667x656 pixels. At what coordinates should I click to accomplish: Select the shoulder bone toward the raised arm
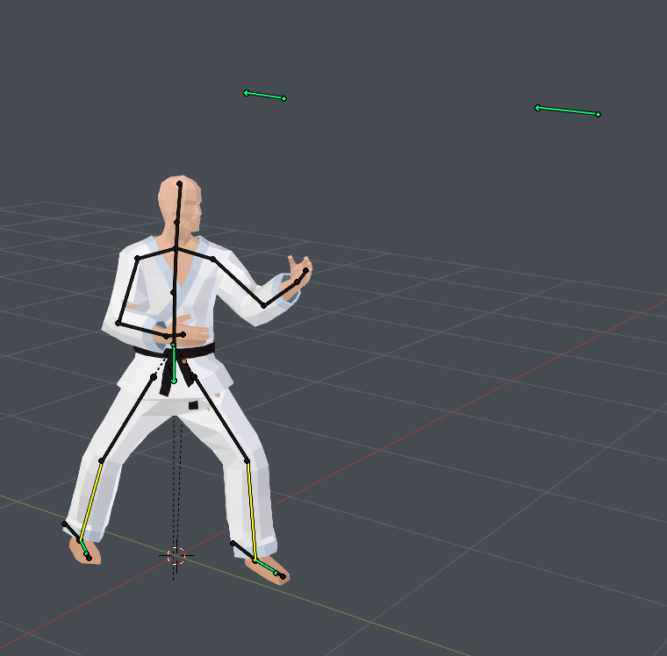195,253
